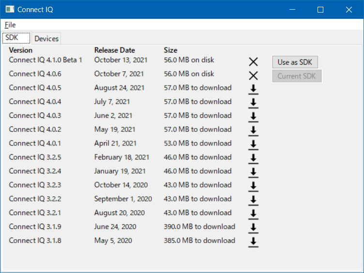Viewport: 364px width, 273px height.
Task: Click the Use as SDK button
Action: pyautogui.click(x=295, y=62)
